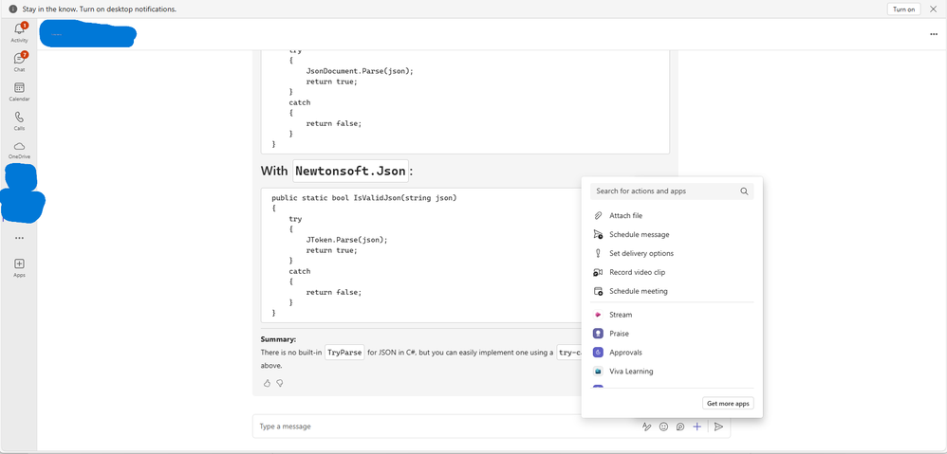This screenshot has width=947, height=454.
Task: Like the response with thumbs up
Action: [x=267, y=383]
